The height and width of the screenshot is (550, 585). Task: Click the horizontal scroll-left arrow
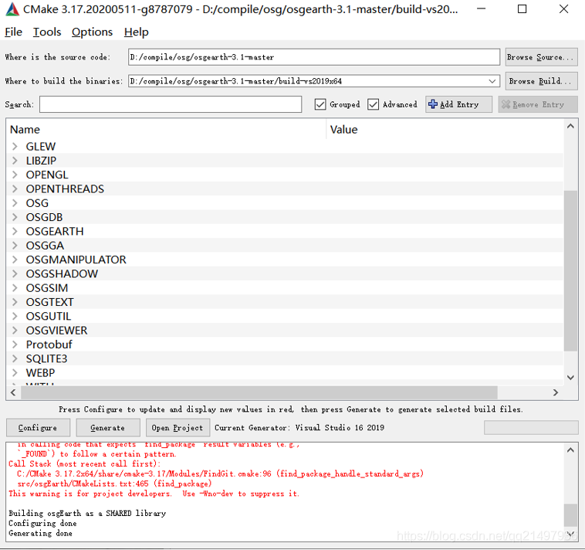point(13,392)
